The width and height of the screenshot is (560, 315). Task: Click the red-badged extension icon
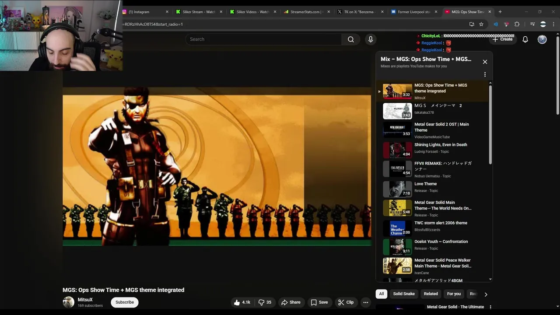point(506,24)
